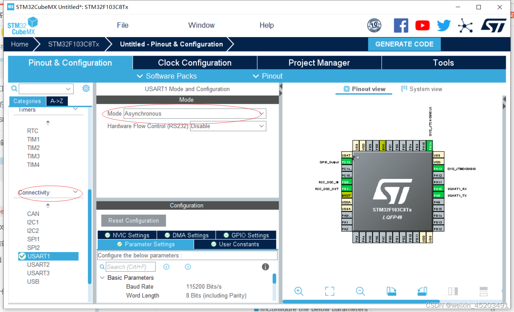Rotate the chip view counterclockwise

tap(422, 291)
